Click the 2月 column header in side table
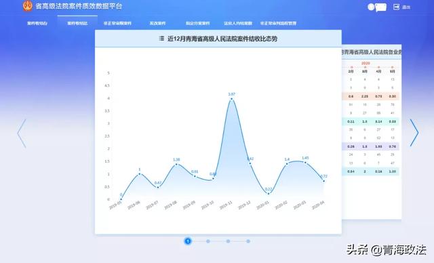434x263 pixels. (351, 71)
